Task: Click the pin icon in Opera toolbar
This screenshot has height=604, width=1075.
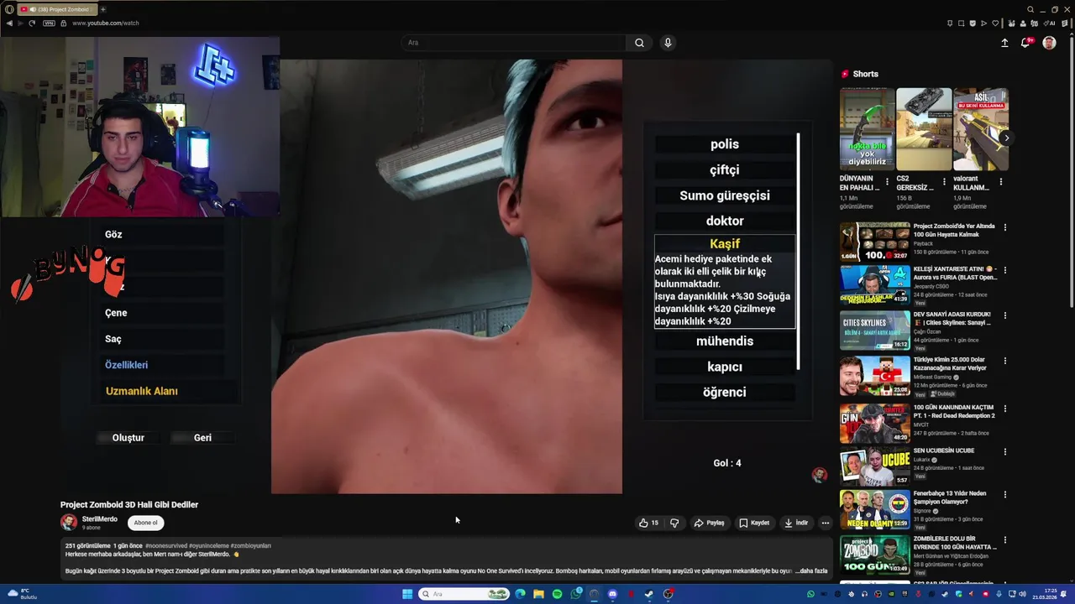Action: coord(950,23)
